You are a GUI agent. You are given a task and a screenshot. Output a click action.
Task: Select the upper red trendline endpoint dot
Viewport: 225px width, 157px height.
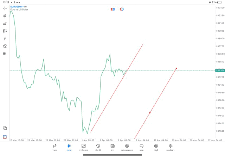pos(176,68)
